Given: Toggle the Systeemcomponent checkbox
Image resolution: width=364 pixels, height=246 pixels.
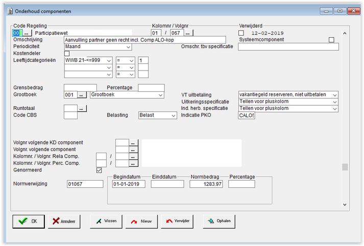Looking at the screenshot, I should click(331, 40).
